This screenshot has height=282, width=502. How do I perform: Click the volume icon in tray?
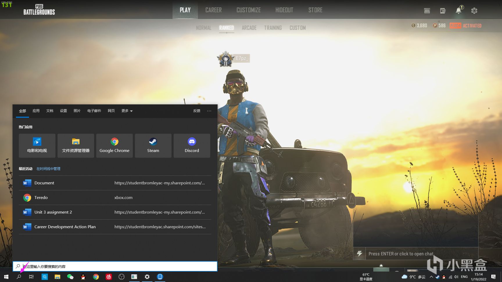point(456,277)
